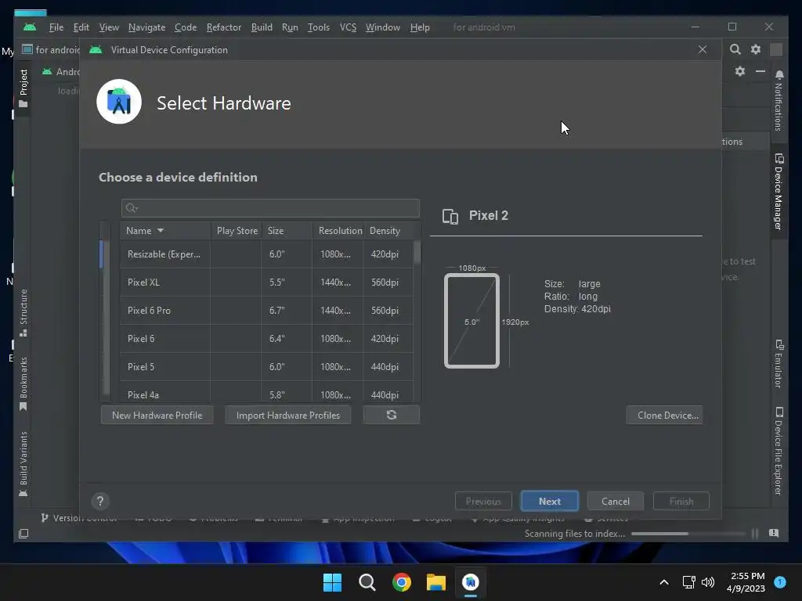802x601 pixels.
Task: Click the indexing progress bar
Action: [688, 534]
